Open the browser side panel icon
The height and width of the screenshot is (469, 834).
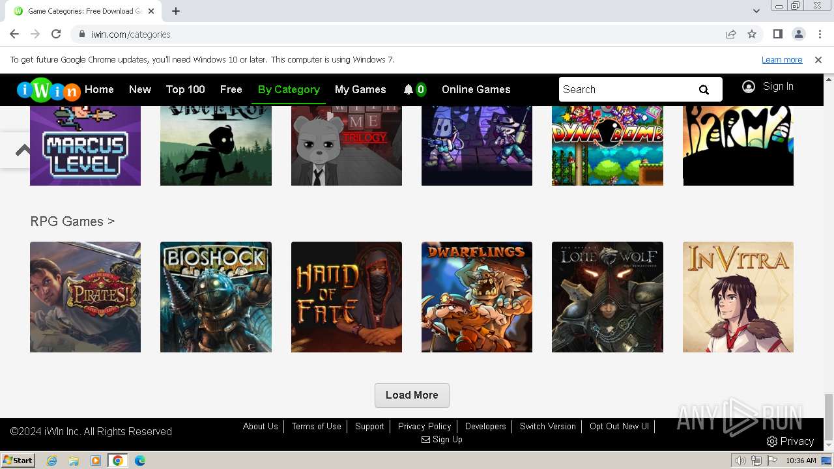[x=777, y=34]
